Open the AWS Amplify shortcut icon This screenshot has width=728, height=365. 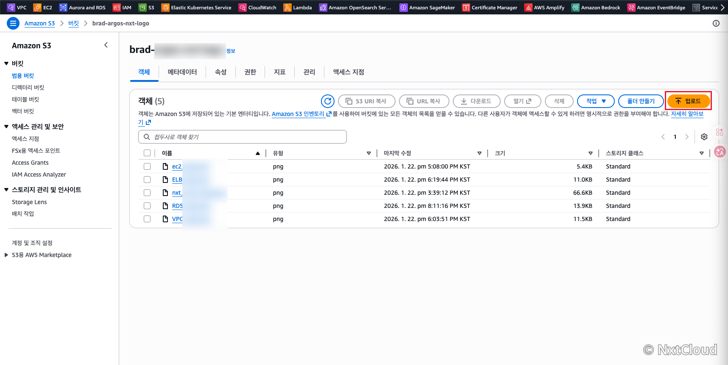tap(528, 7)
